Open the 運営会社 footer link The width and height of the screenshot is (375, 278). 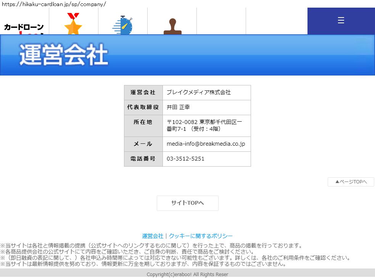point(153,236)
